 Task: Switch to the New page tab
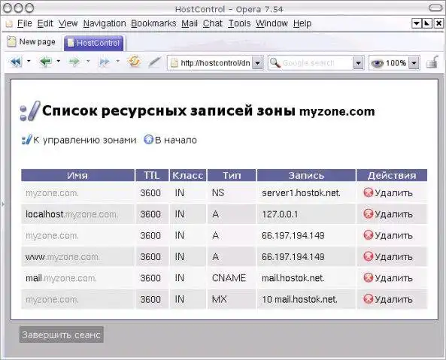pyautogui.click(x=32, y=42)
